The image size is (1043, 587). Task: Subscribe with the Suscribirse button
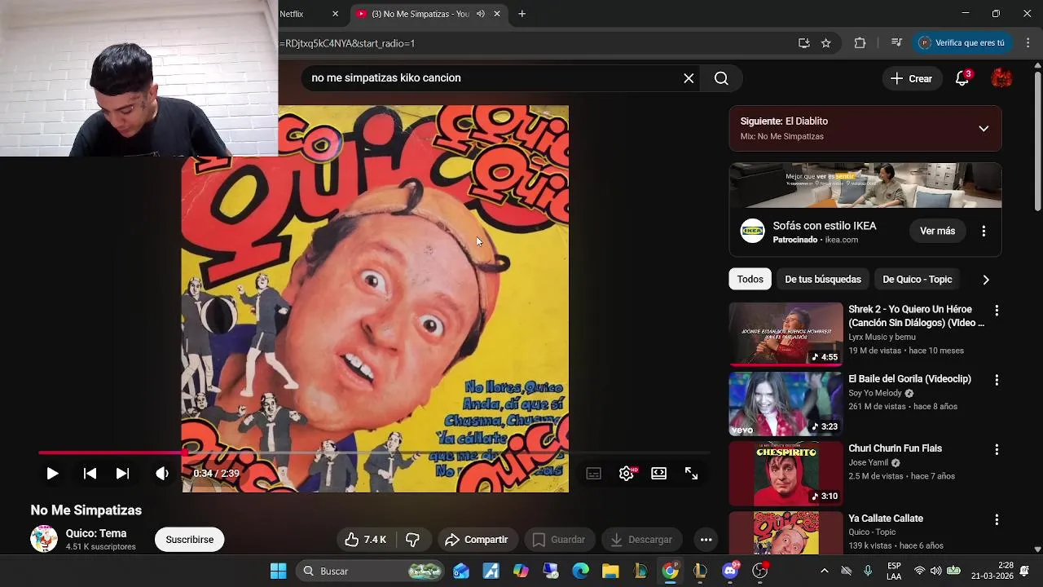point(190,540)
